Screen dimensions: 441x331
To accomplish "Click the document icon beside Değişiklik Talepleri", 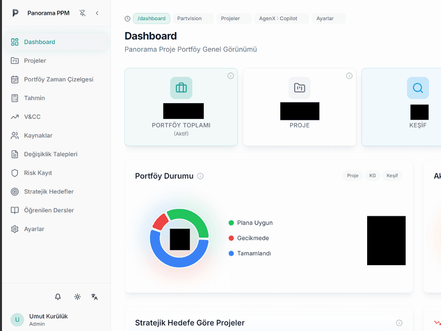I will 15,154.
